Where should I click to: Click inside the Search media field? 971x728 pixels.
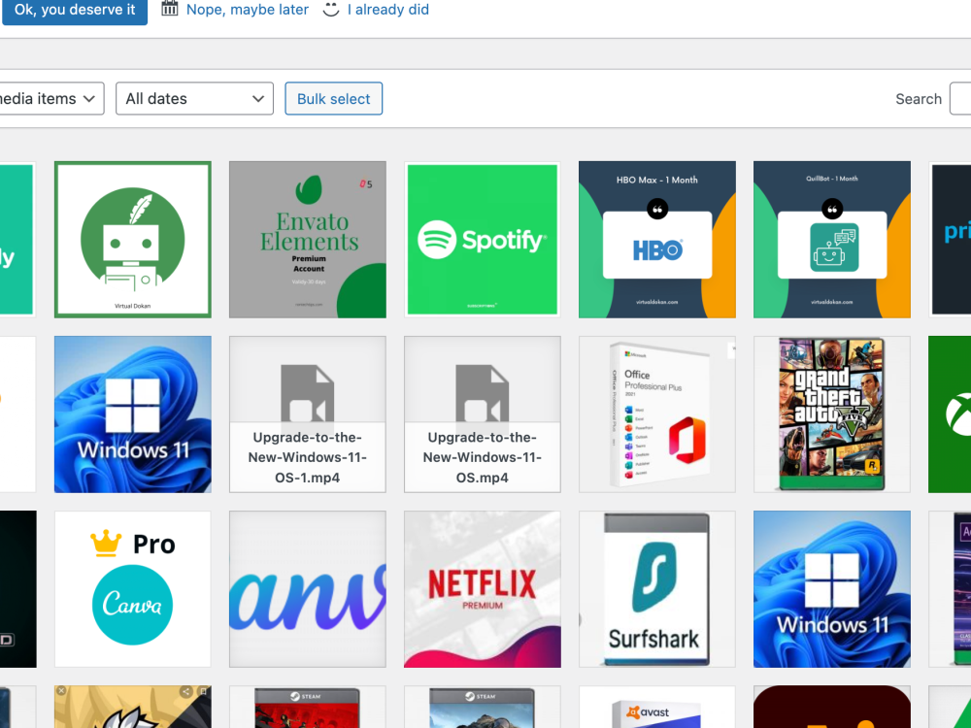coord(964,98)
